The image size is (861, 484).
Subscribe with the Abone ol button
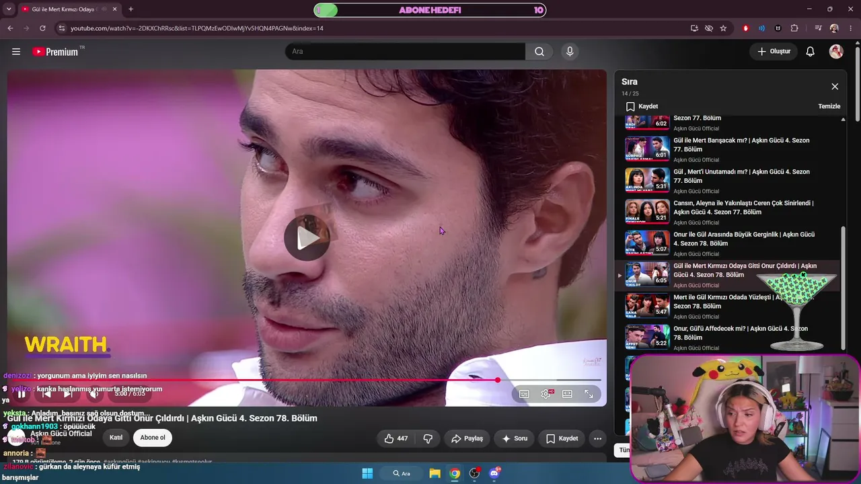click(x=153, y=438)
